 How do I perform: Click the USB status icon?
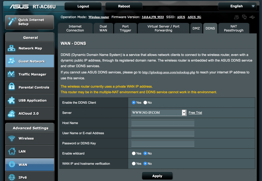coord(252,17)
